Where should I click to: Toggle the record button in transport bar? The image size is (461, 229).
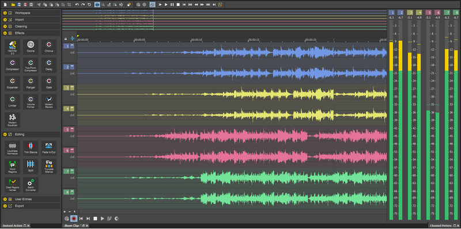[74, 219]
